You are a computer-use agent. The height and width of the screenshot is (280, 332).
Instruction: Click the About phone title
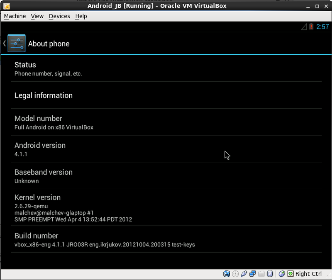(49, 44)
